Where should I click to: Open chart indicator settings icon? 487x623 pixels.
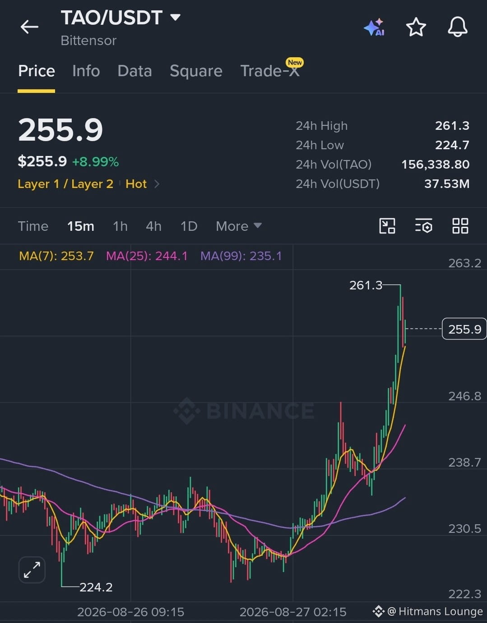[423, 226]
